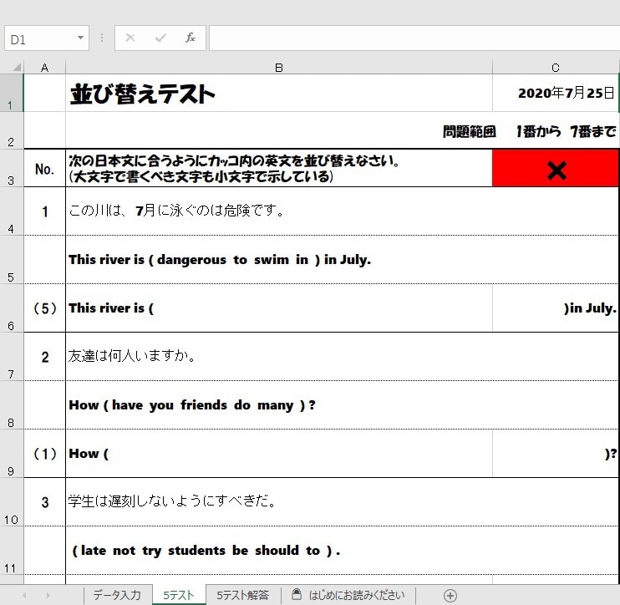Click the answer cell 'How ('
The width and height of the screenshot is (620, 605).
(279, 454)
